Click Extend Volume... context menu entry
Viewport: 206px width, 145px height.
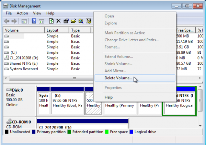coord(135,57)
